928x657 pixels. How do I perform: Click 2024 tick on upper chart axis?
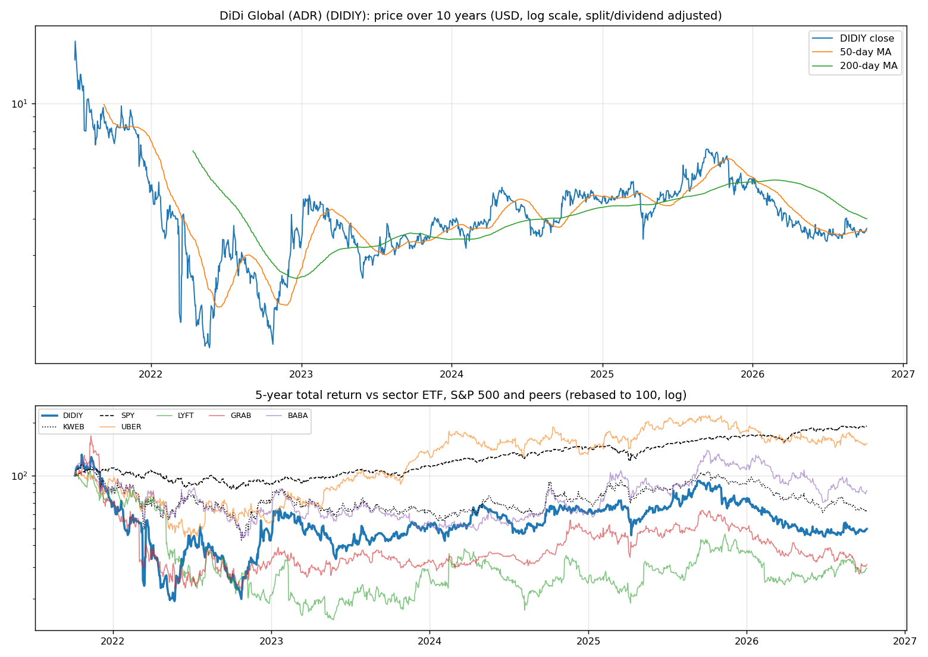pyautogui.click(x=452, y=374)
